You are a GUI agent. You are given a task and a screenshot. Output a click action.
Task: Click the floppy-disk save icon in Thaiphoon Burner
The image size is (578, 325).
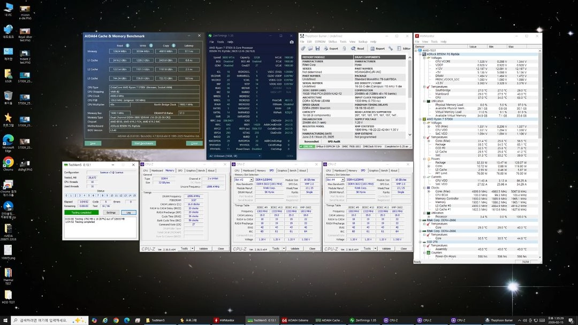pyautogui.click(x=317, y=49)
